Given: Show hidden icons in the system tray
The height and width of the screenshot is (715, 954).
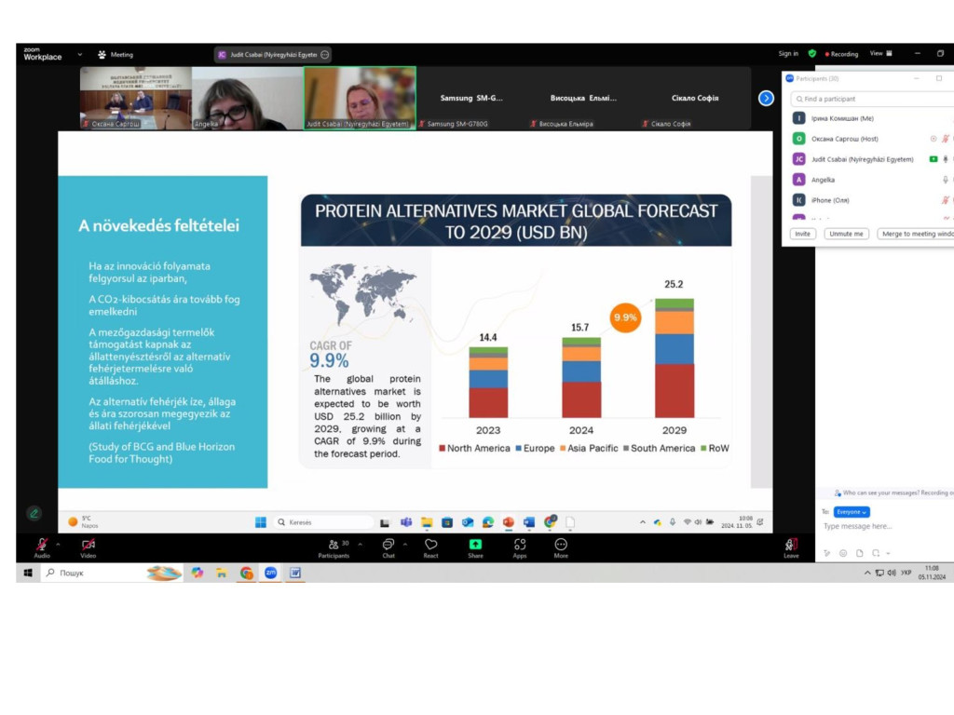Looking at the screenshot, I should click(867, 573).
